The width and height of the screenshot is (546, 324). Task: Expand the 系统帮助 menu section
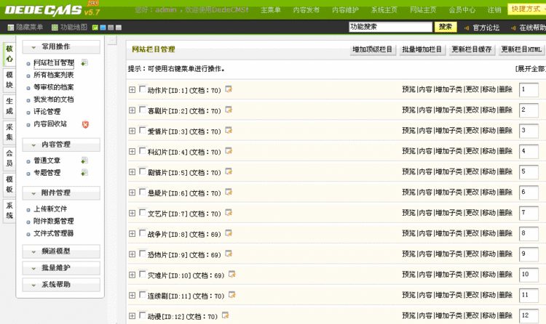click(61, 284)
